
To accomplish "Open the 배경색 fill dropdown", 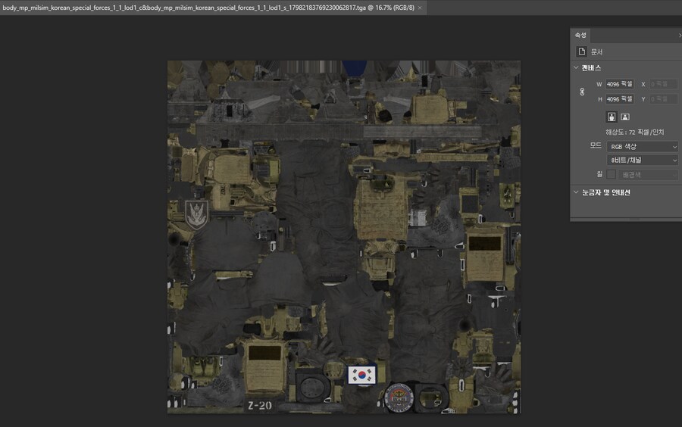I will click(x=648, y=175).
